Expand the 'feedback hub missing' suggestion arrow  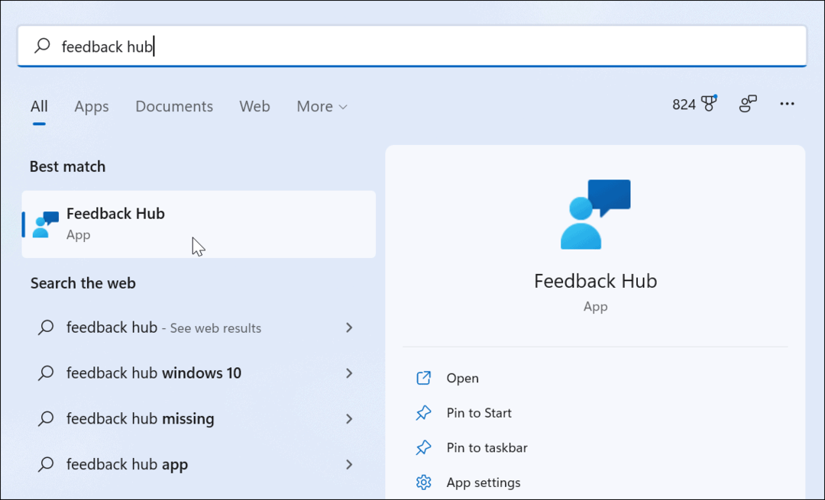click(x=349, y=419)
